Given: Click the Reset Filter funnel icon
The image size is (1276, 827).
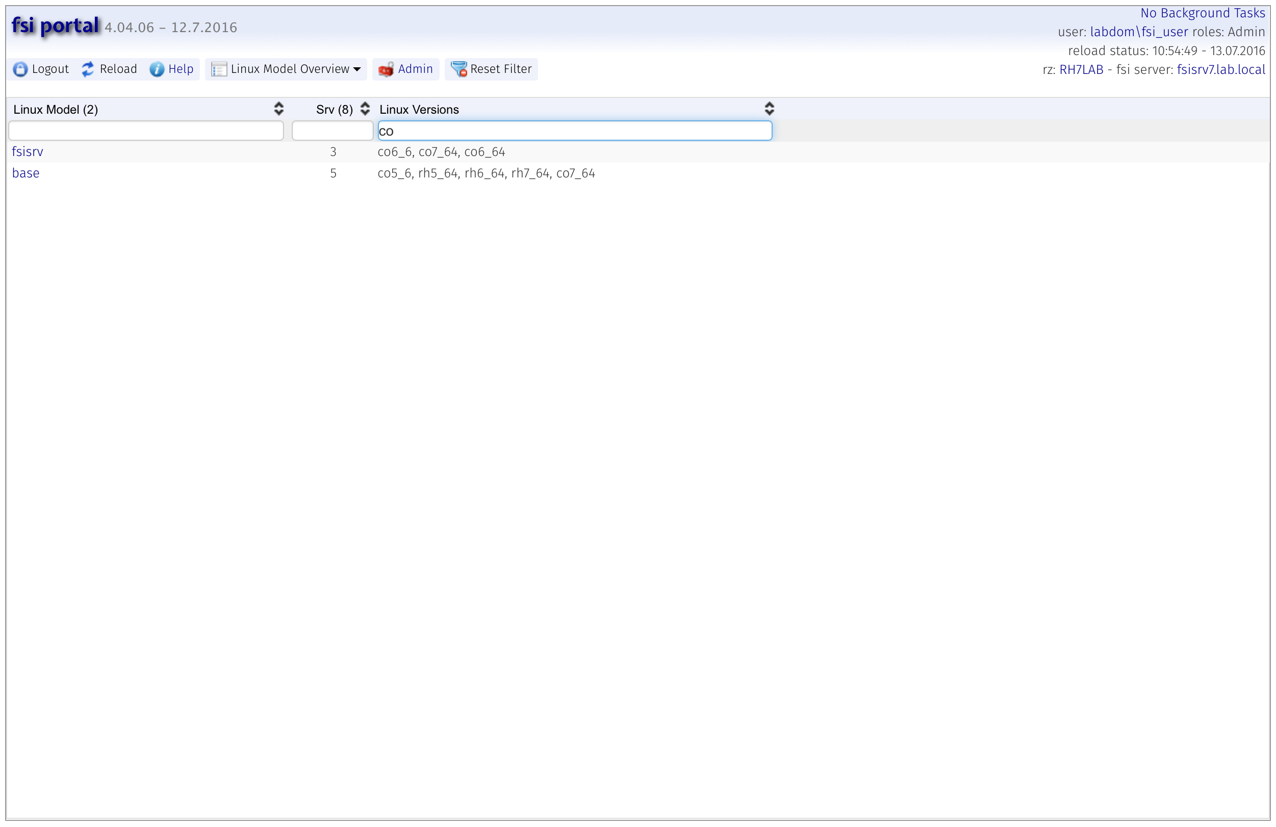Looking at the screenshot, I should click(x=459, y=69).
